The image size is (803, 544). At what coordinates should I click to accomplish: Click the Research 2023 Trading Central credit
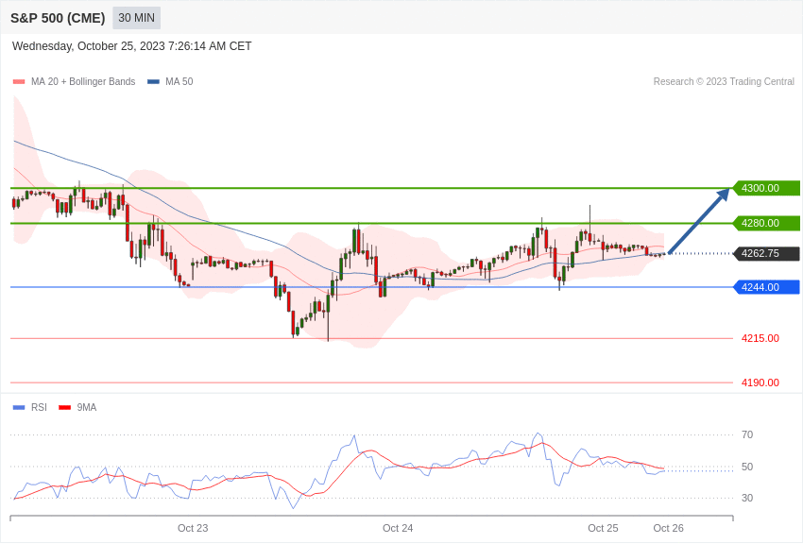(724, 82)
